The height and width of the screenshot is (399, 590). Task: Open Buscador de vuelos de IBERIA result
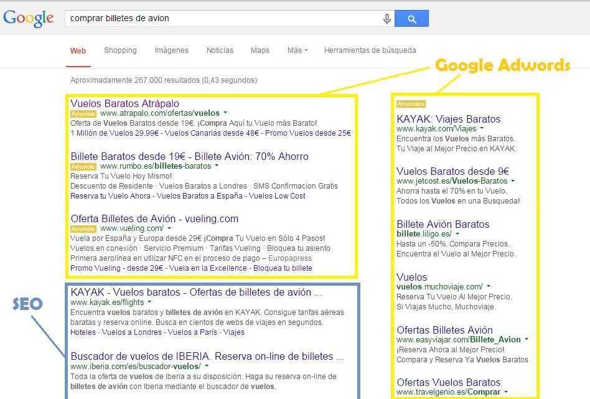click(207, 357)
